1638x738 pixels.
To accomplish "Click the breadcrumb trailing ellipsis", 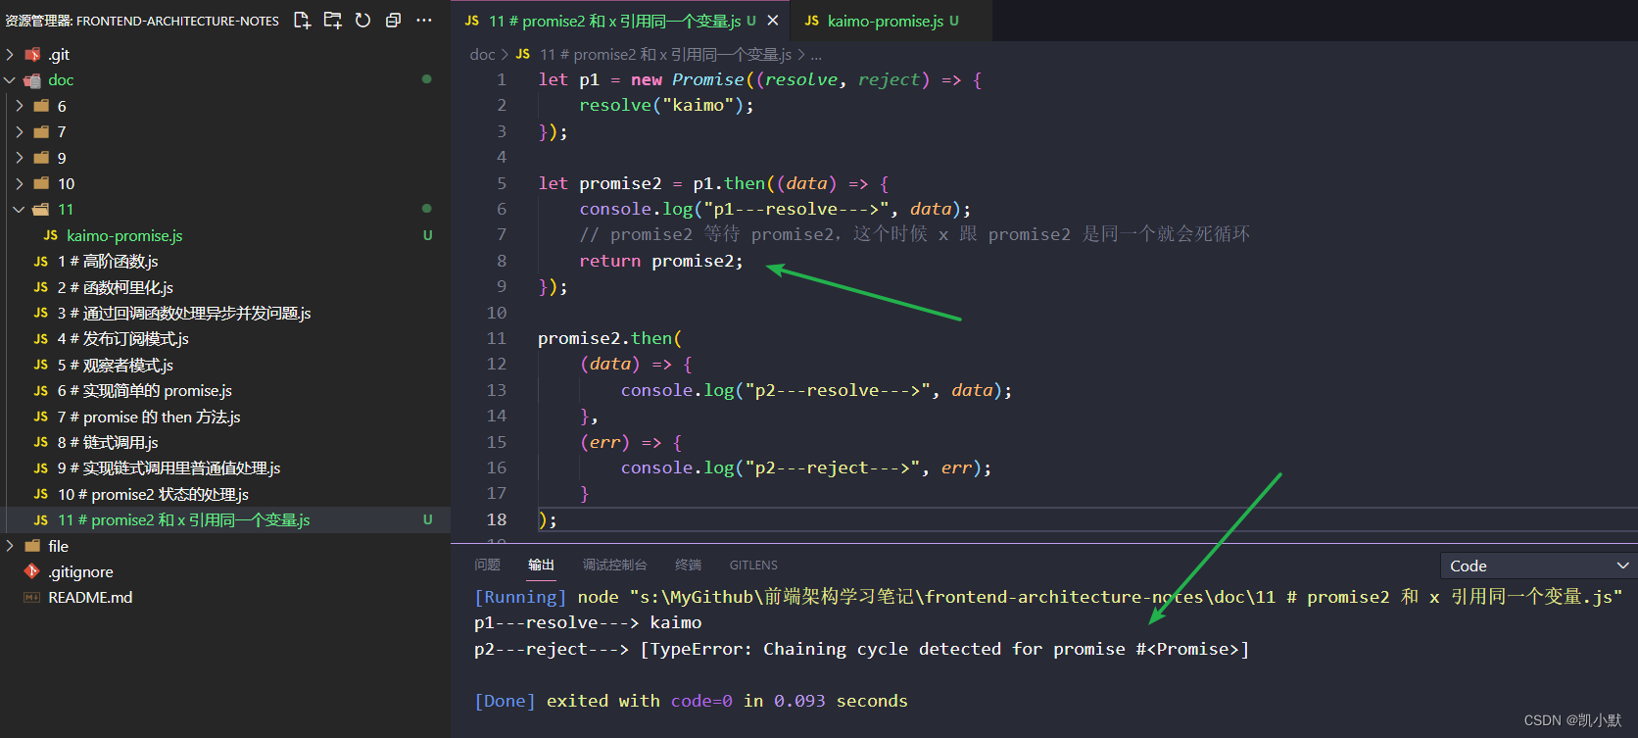I will [x=816, y=55].
